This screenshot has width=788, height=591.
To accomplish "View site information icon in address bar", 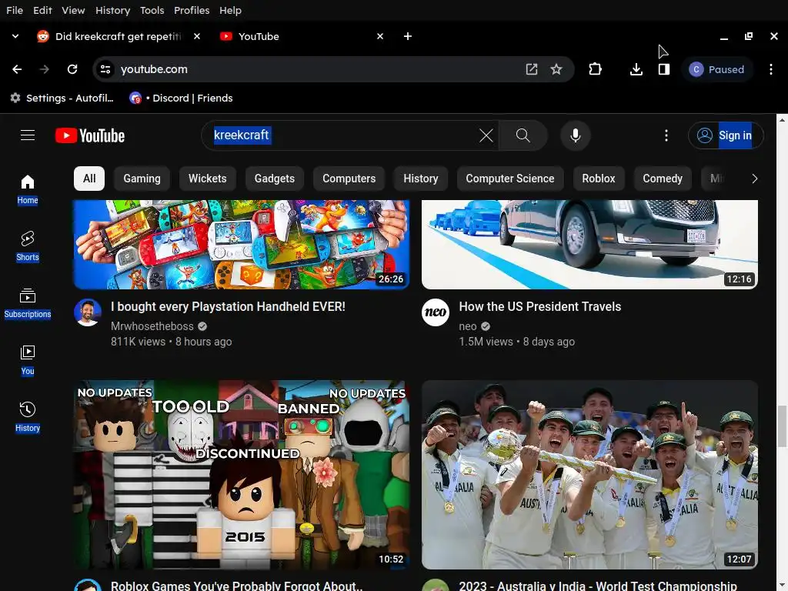I will point(105,69).
